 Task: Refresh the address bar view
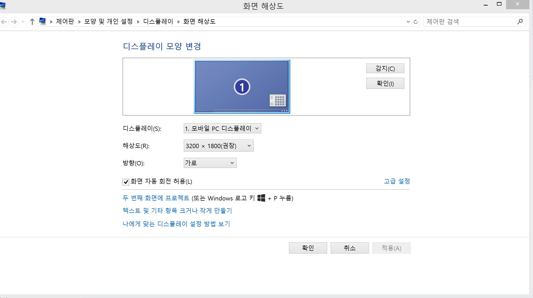tap(416, 22)
